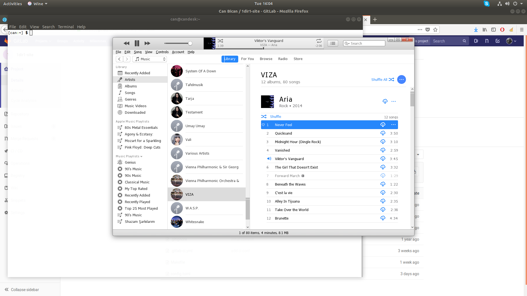Toggle love on Never Feel track

click(x=263, y=125)
